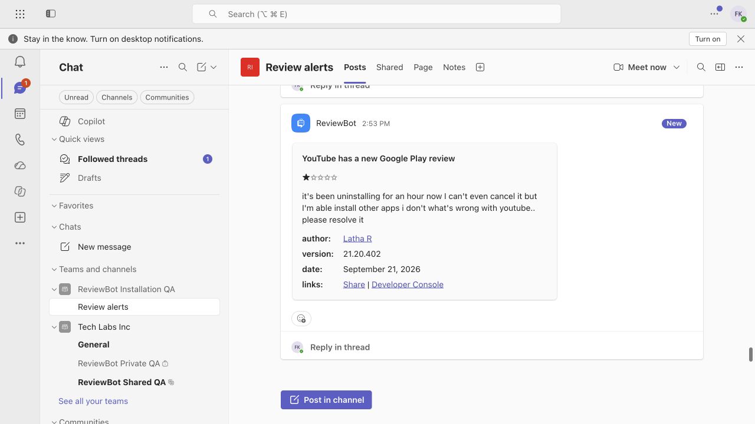Add reaction emoji icon under review
755x424 pixels.
tap(301, 319)
